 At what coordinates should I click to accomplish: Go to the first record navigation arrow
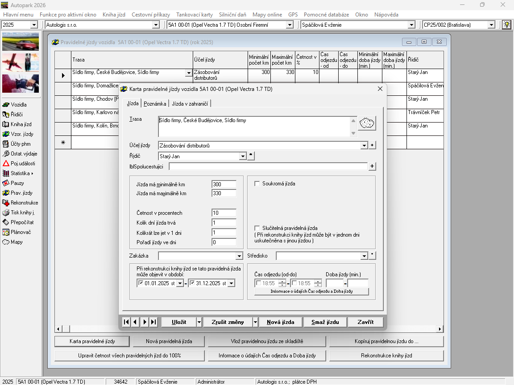[126, 322]
